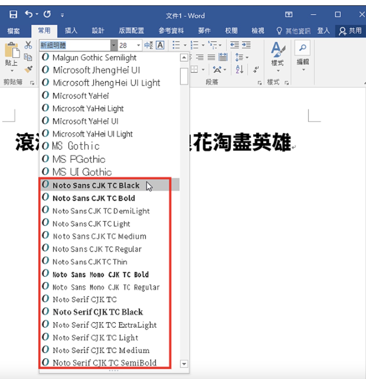Undo the last action
The height and width of the screenshot is (379, 366).
(x=29, y=14)
